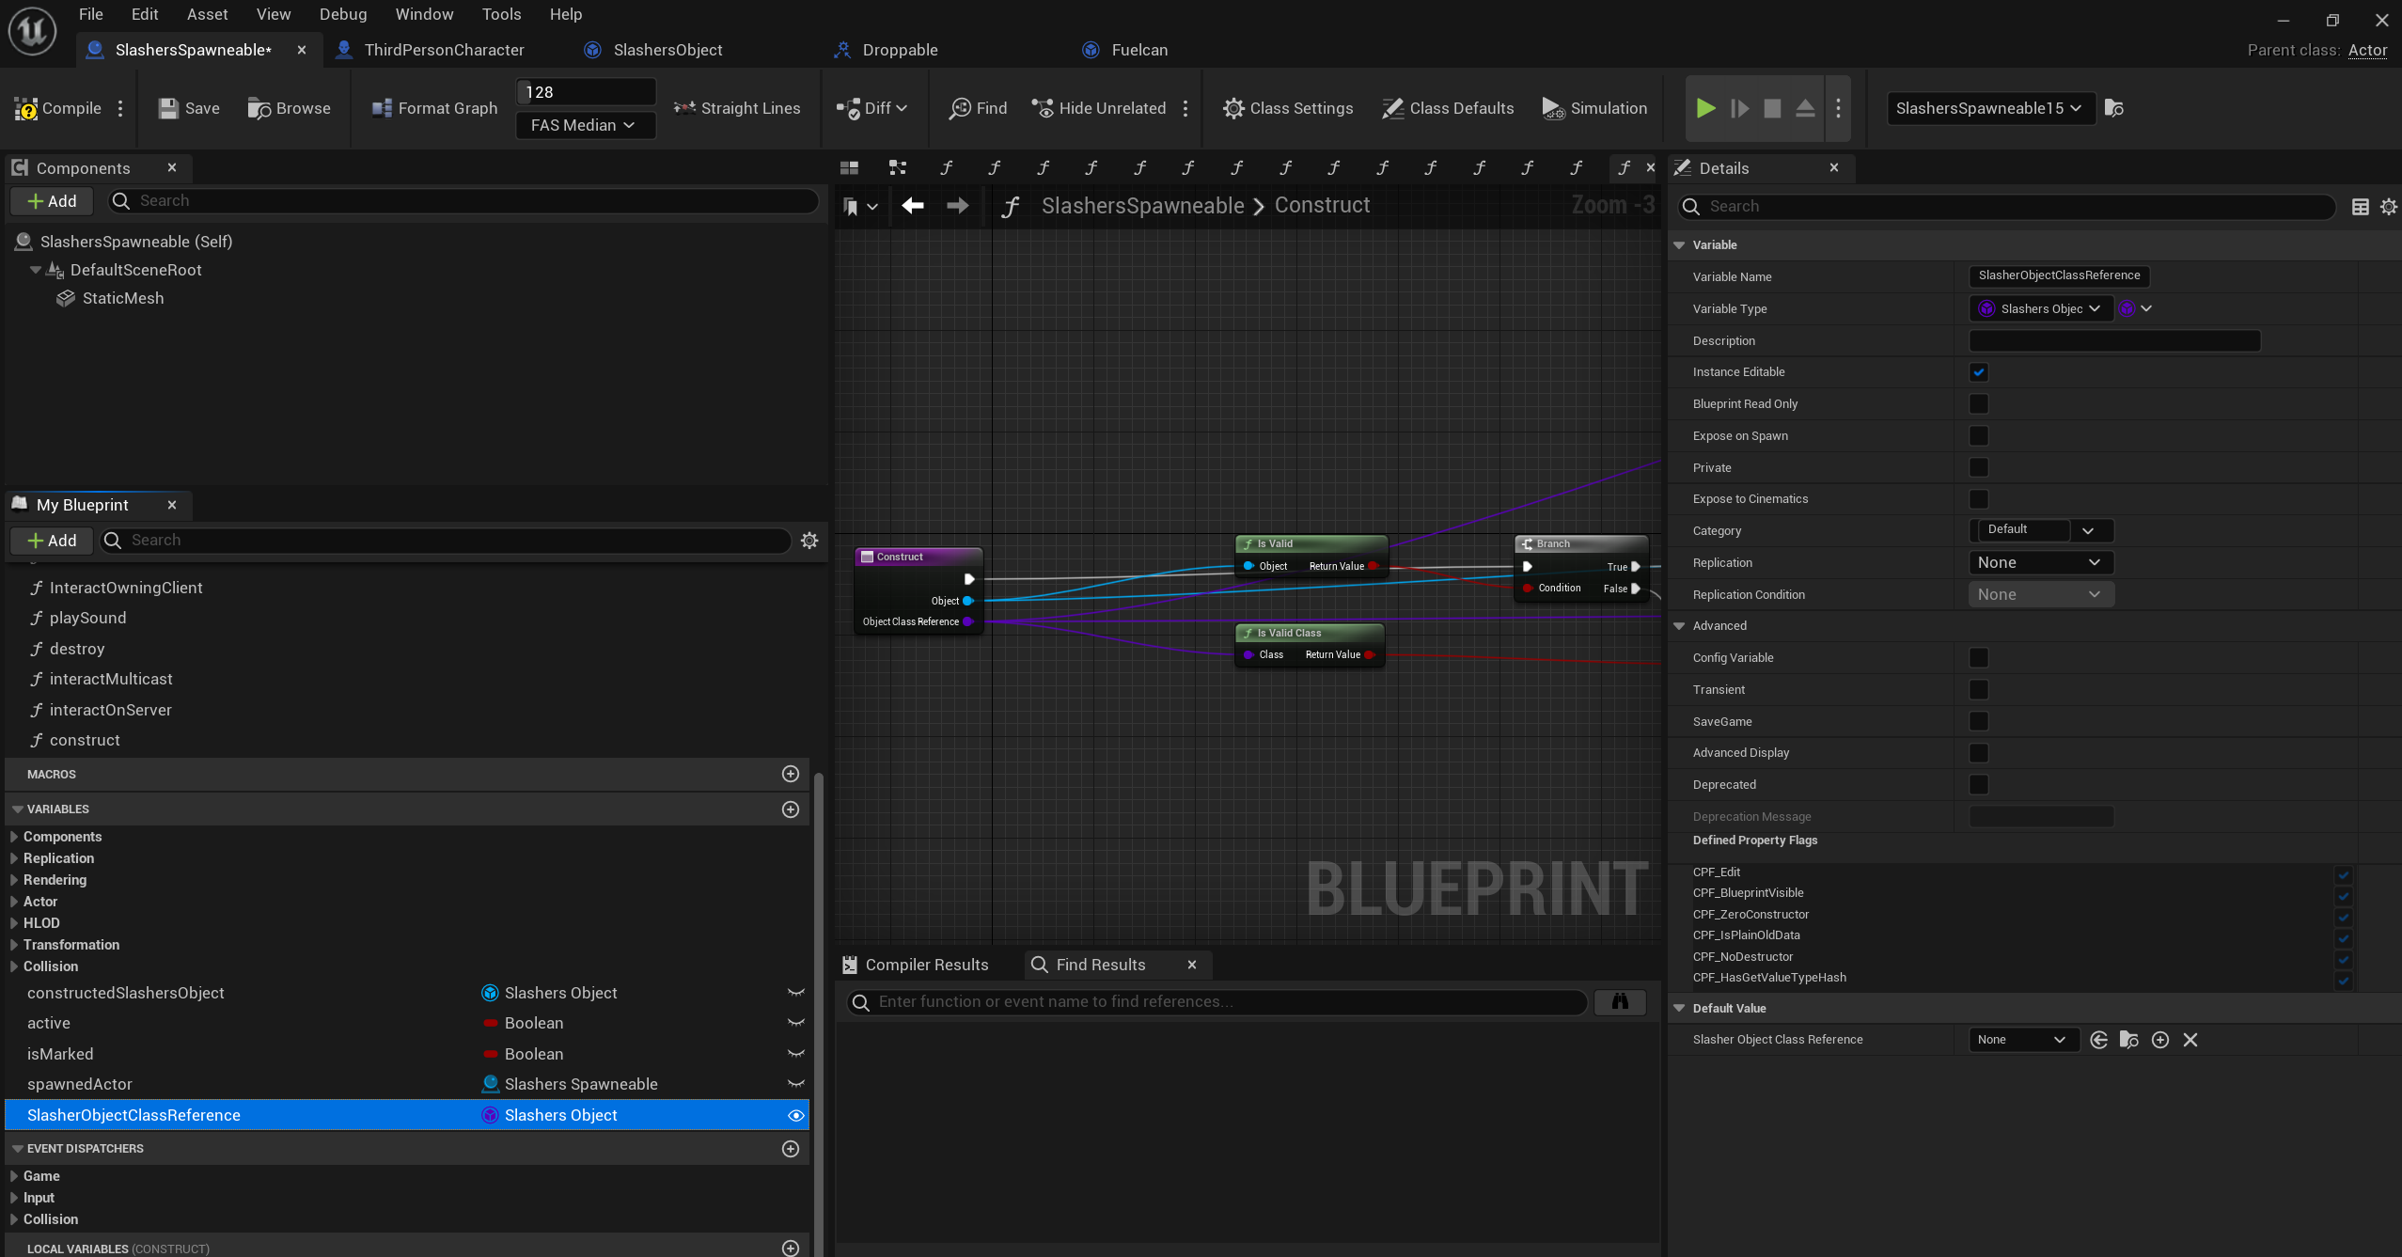Click Add button in Components panel
Viewport: 2402px width, 1257px height.
52,201
